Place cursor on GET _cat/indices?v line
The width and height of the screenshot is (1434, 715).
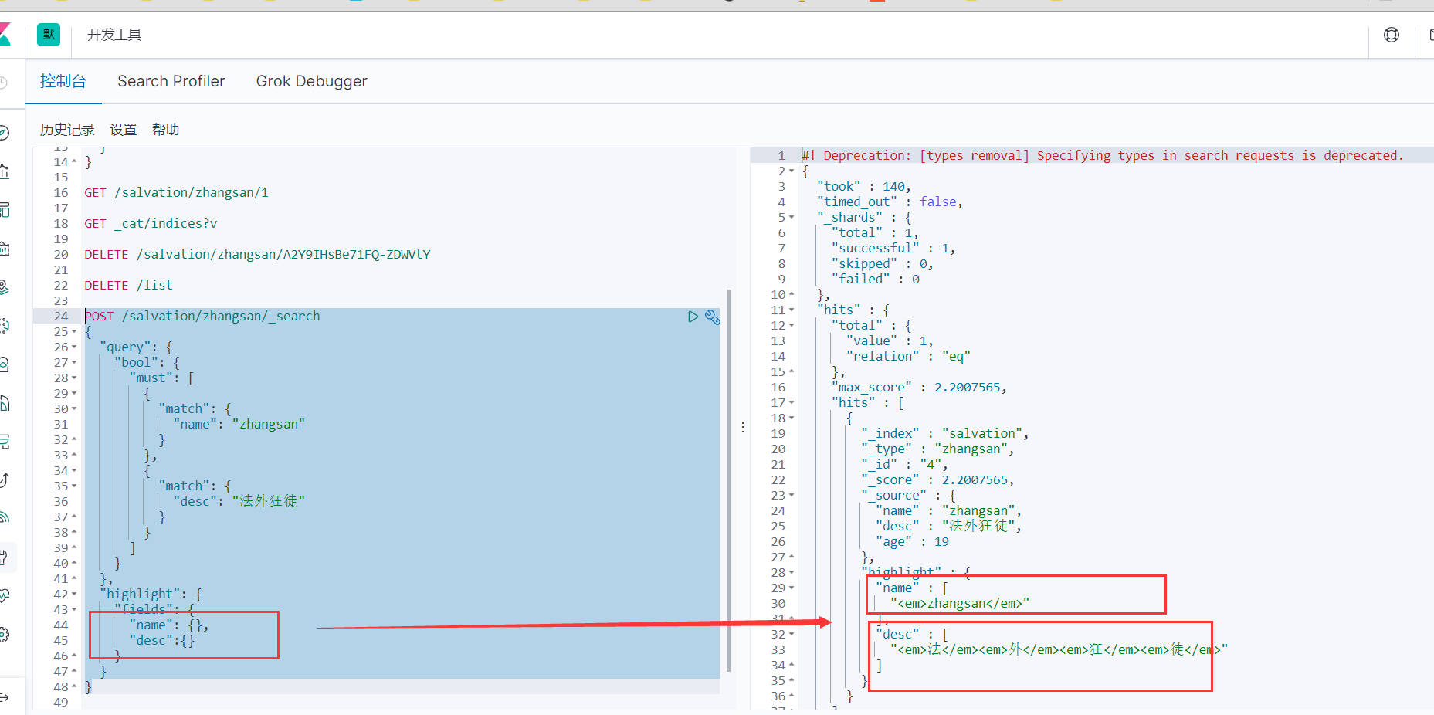[151, 224]
